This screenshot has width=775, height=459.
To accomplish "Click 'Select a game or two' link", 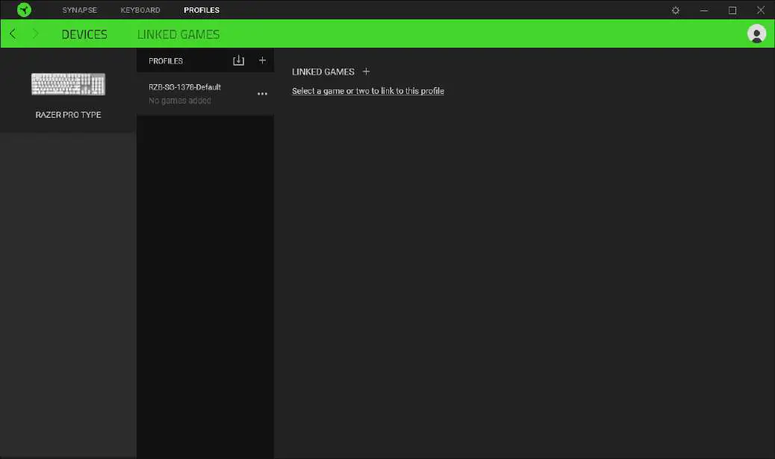I will 368,91.
